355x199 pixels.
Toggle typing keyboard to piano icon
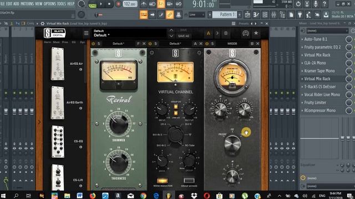pos(144,15)
